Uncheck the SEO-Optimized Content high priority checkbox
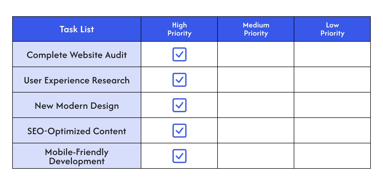The image size is (383, 185). pyautogui.click(x=179, y=130)
